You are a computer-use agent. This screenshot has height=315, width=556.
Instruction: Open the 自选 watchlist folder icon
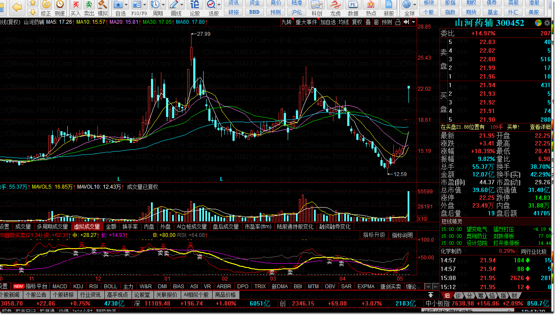point(118,5)
